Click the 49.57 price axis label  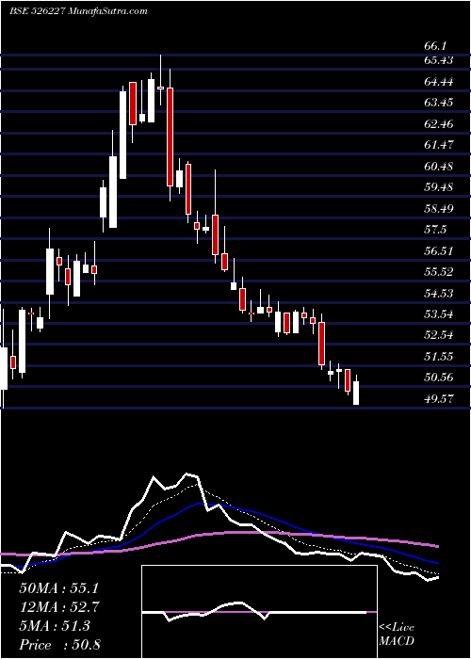click(x=439, y=399)
